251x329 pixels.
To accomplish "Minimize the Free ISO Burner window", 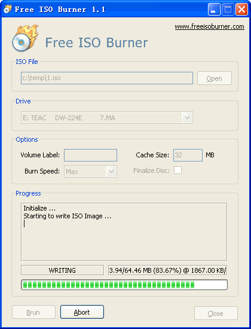I will tap(214, 9).
